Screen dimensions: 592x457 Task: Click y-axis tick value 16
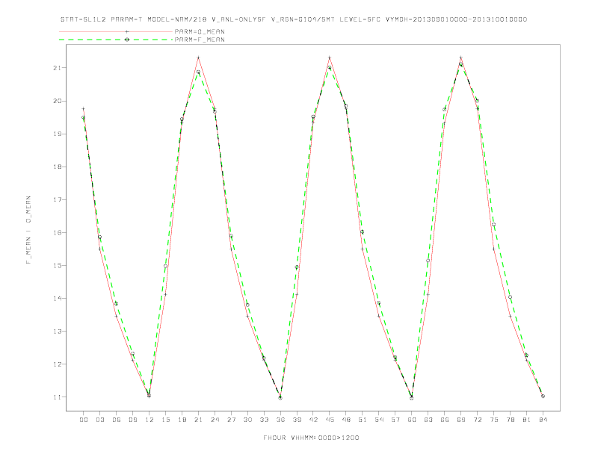(x=58, y=233)
